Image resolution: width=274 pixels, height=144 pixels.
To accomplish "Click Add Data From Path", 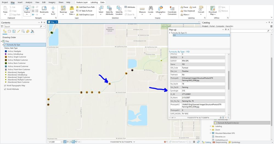I will coord(86,7).
